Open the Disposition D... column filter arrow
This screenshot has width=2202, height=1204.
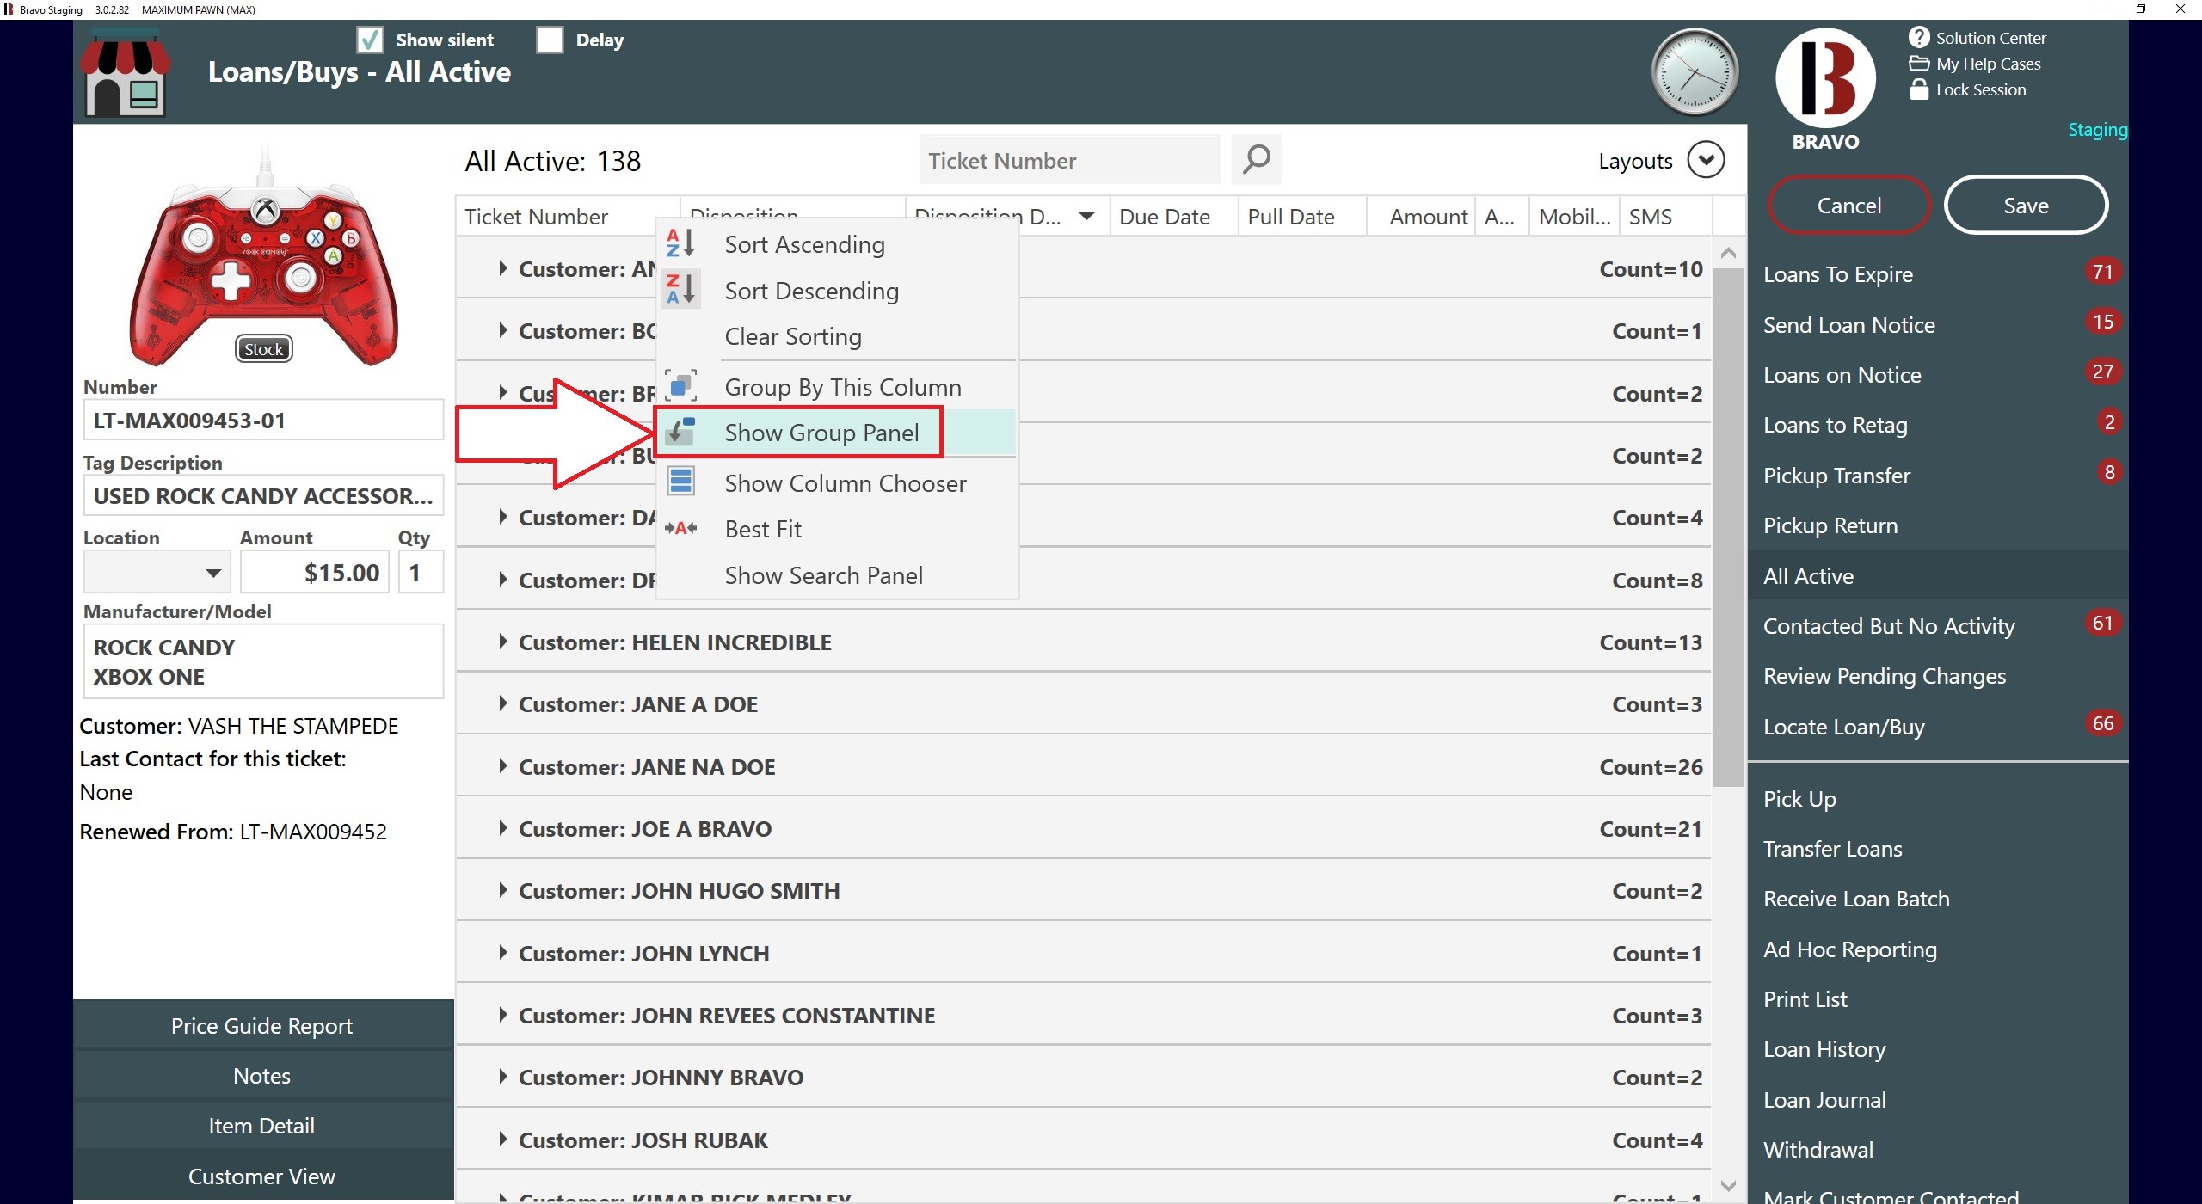(x=1086, y=217)
